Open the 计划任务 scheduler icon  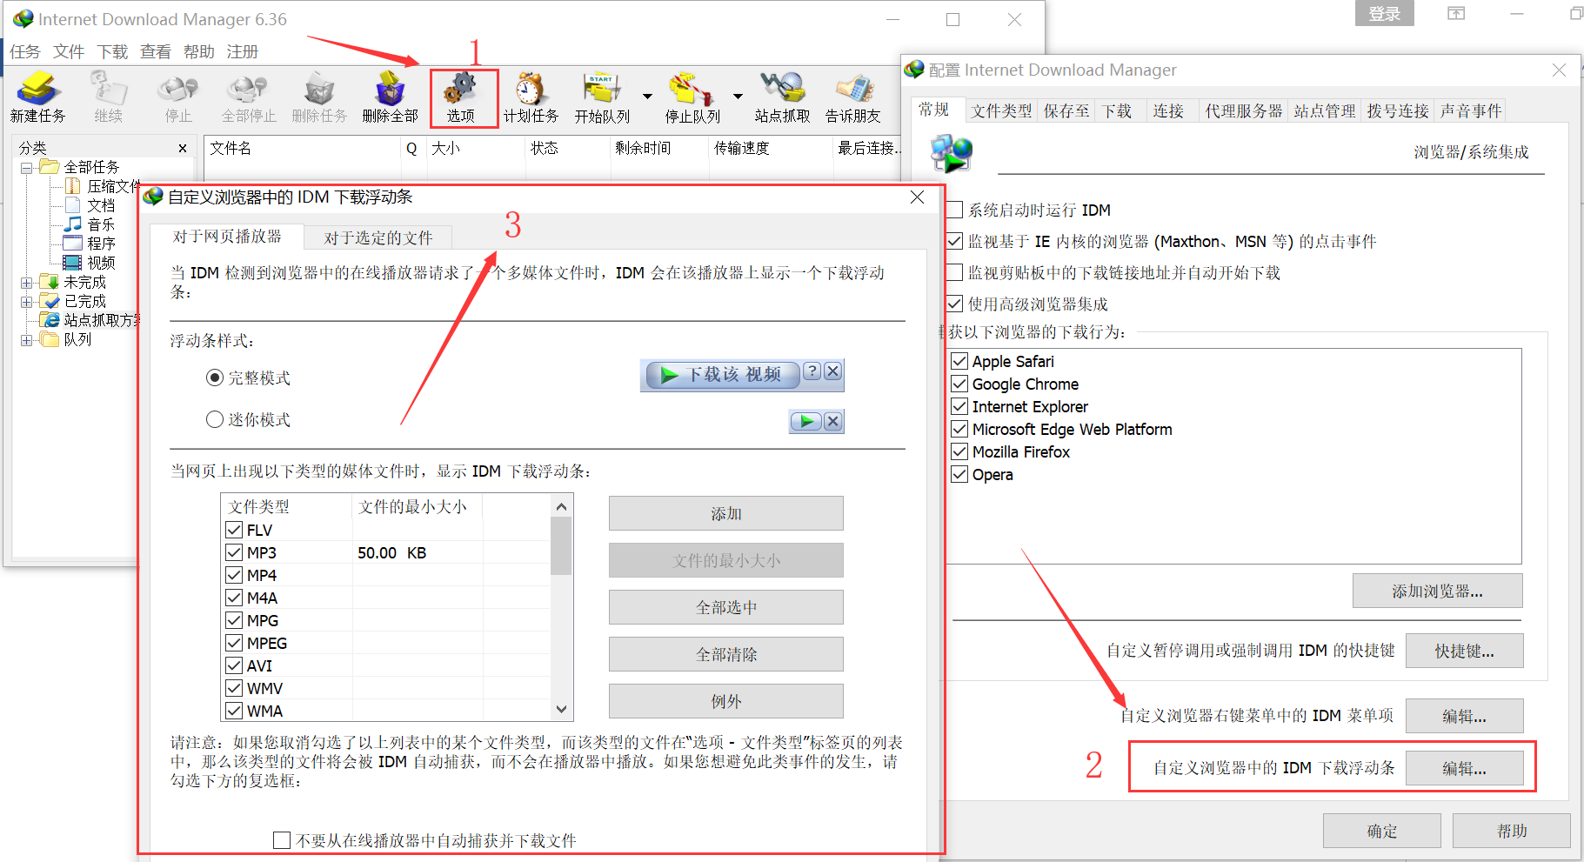coord(531,97)
